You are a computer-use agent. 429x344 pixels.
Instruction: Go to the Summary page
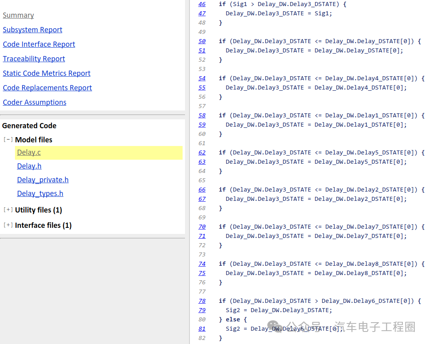pyautogui.click(x=18, y=15)
